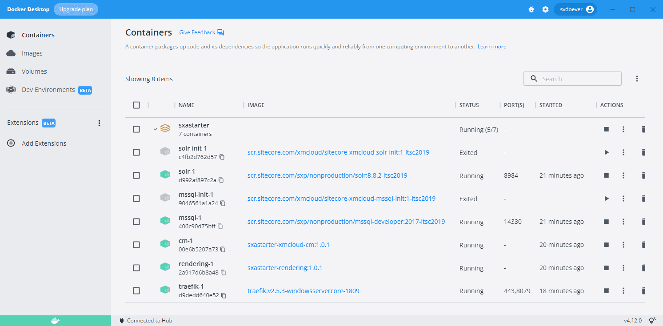The width and height of the screenshot is (663, 326).
Task: Open the bug report troubleshoot icon
Action: pos(531,9)
